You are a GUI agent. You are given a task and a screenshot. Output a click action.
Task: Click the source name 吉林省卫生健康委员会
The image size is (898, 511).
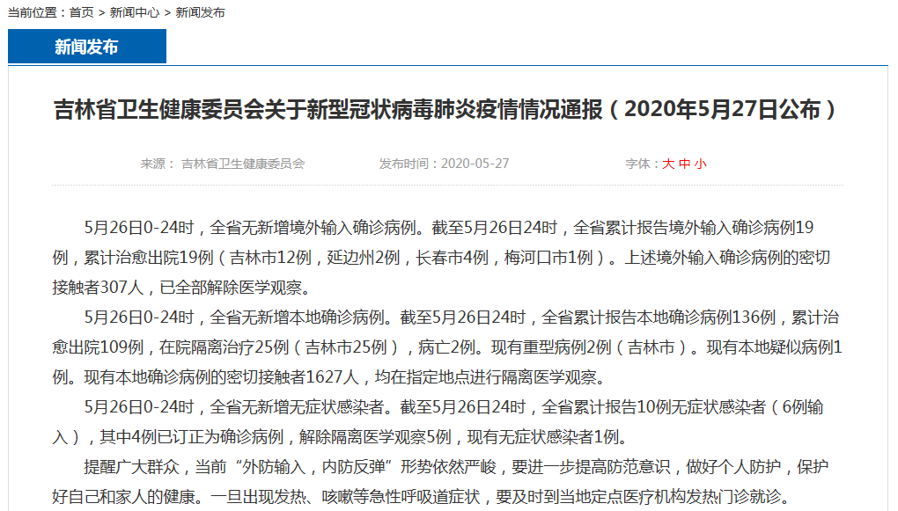(x=243, y=164)
